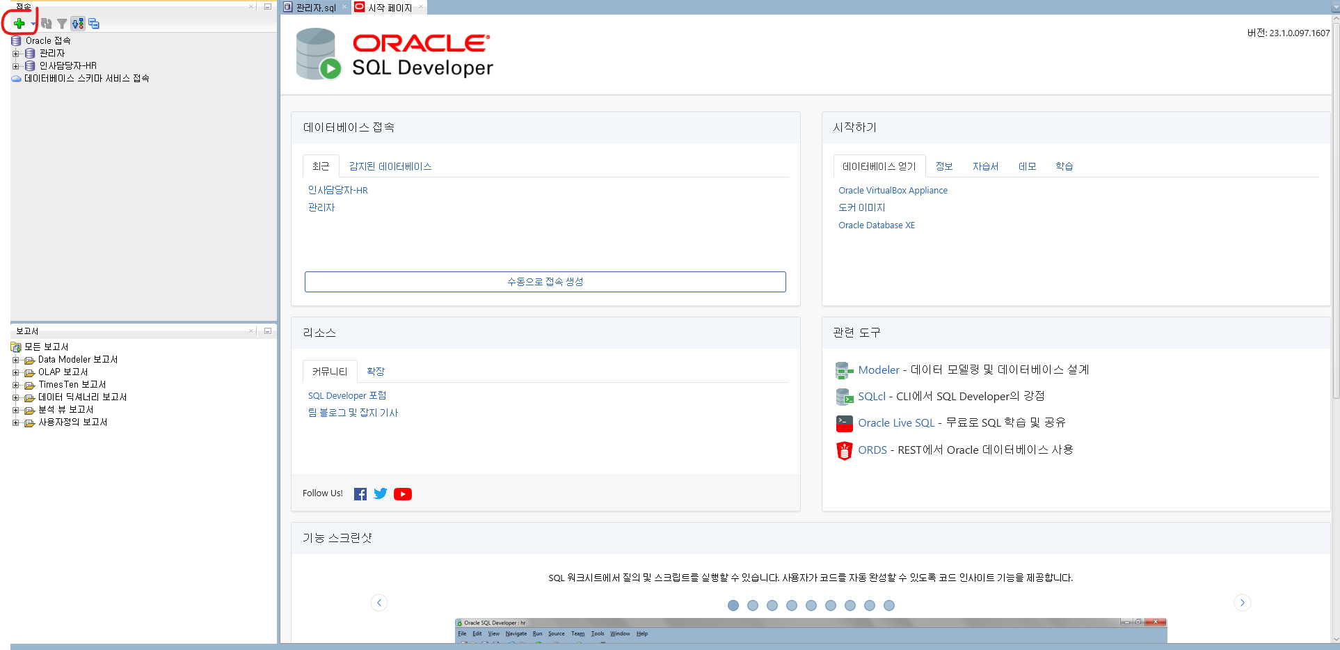Open the SQL Developer 포럼 link
This screenshot has height=650, width=1340.
point(347,395)
